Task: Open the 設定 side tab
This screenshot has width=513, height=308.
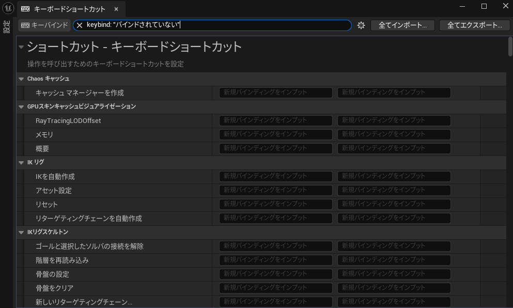Action: 7,26
